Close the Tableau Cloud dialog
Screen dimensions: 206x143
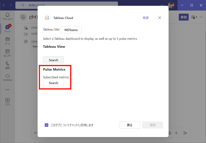[160, 18]
